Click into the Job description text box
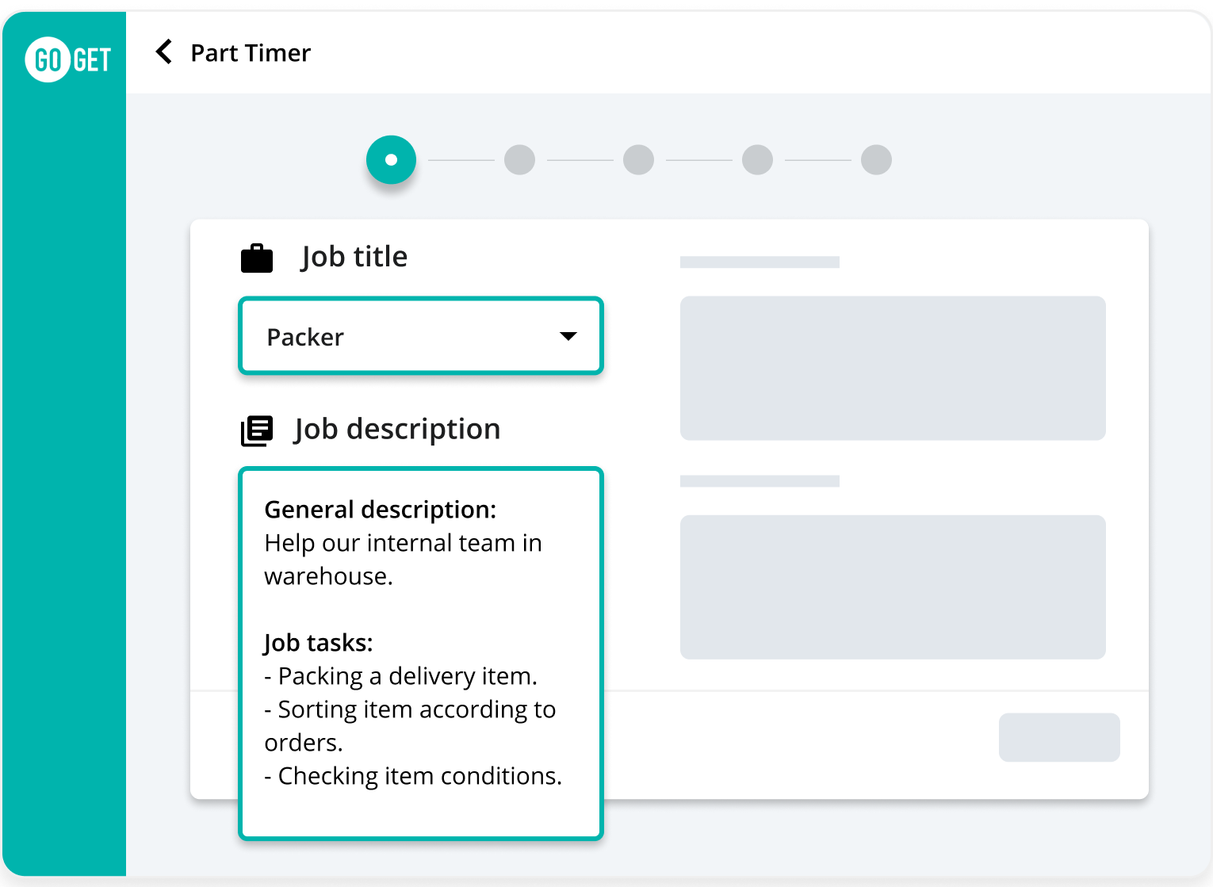The image size is (1213, 887). [x=421, y=653]
